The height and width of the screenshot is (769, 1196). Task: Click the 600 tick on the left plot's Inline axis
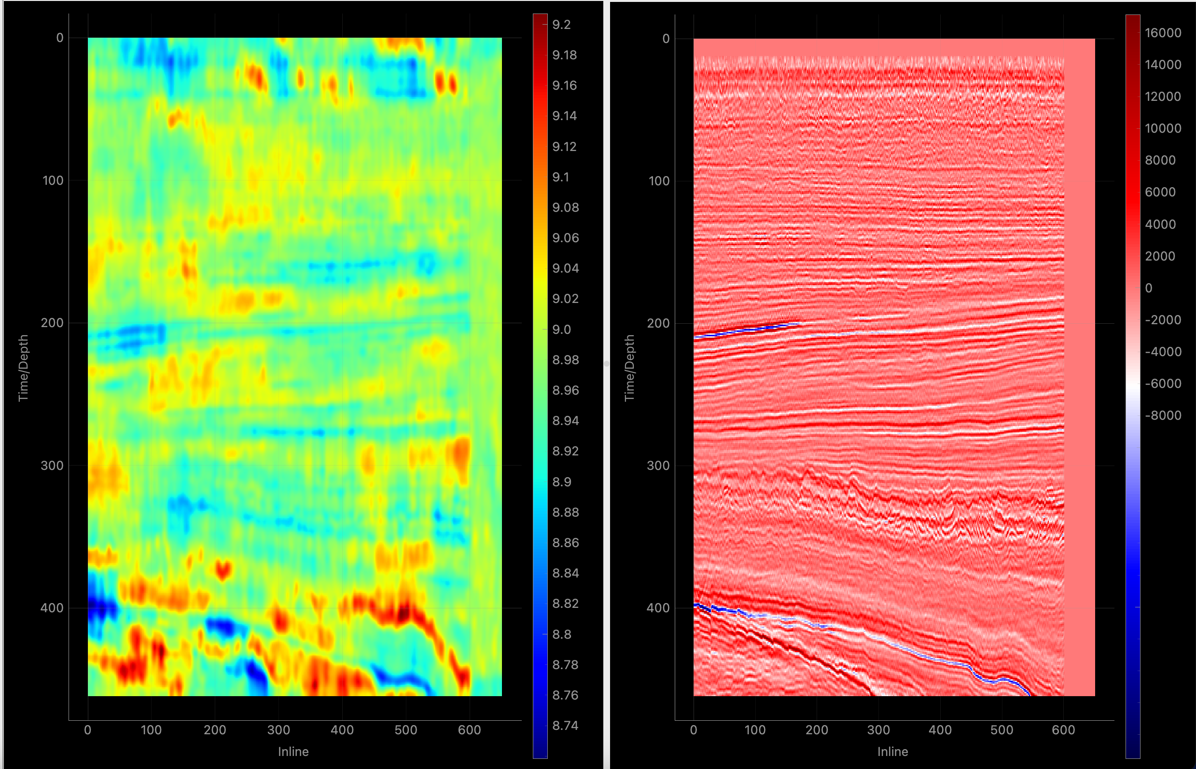tap(469, 730)
